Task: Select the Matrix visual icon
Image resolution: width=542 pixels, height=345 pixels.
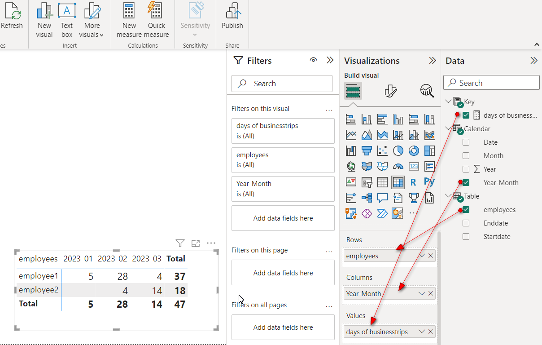Action: point(398,182)
